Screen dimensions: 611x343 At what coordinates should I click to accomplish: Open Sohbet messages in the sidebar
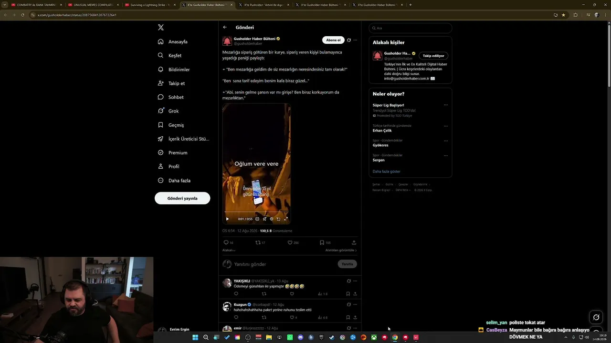point(171,97)
